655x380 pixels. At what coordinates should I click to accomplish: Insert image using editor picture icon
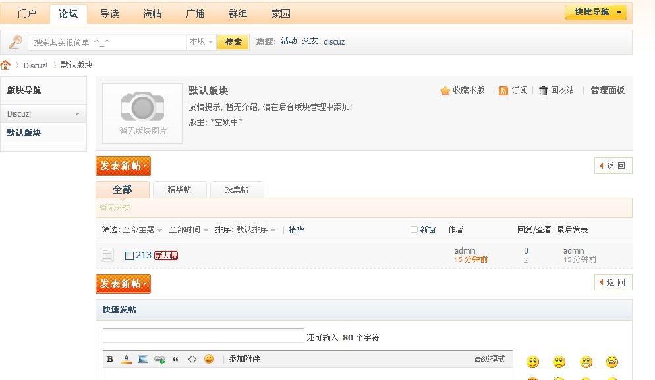pos(143,359)
